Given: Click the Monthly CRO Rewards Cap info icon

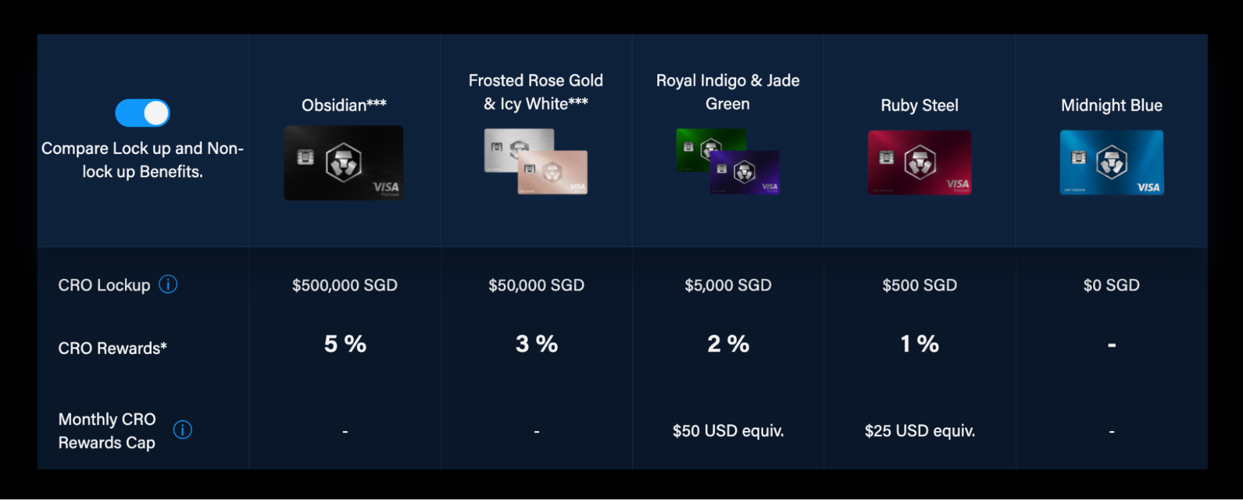Looking at the screenshot, I should [x=182, y=429].
